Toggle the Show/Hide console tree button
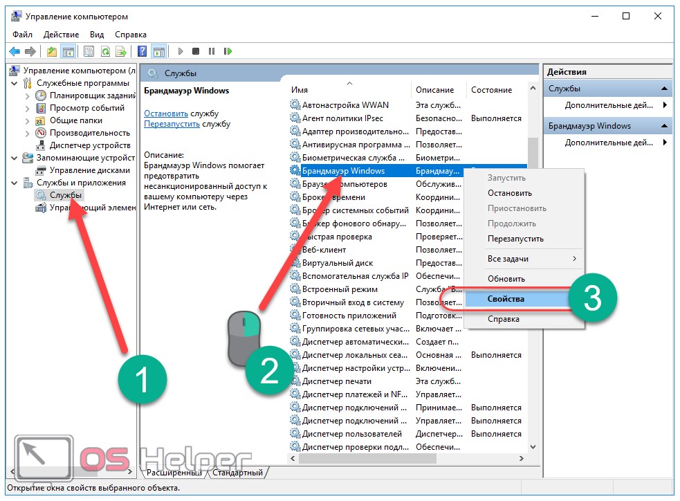Image resolution: width=680 pixels, height=501 pixels. pyautogui.click(x=68, y=51)
